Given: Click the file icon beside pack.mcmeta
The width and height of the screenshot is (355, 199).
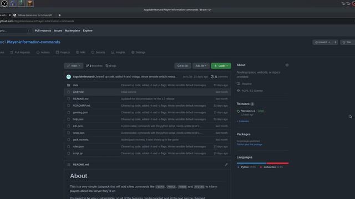Looking at the screenshot, I should click(69, 140).
